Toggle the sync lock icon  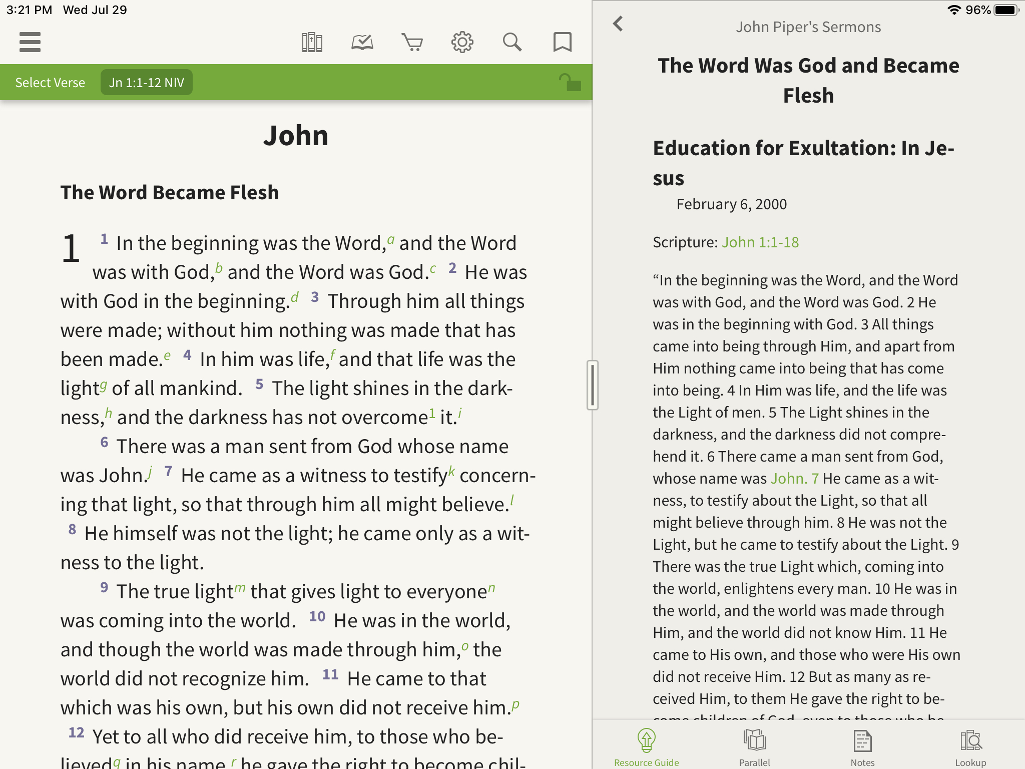click(x=570, y=83)
